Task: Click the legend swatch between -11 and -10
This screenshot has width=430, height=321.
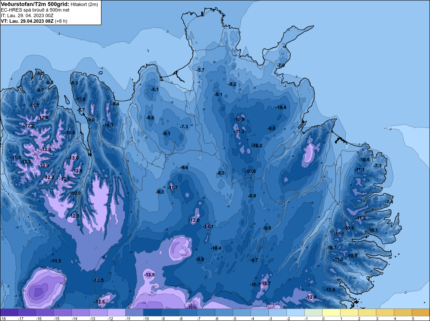Action: coord(134,312)
